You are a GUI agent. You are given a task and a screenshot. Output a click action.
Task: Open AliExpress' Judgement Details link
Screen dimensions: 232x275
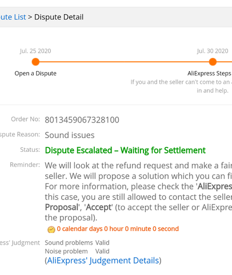103,261
